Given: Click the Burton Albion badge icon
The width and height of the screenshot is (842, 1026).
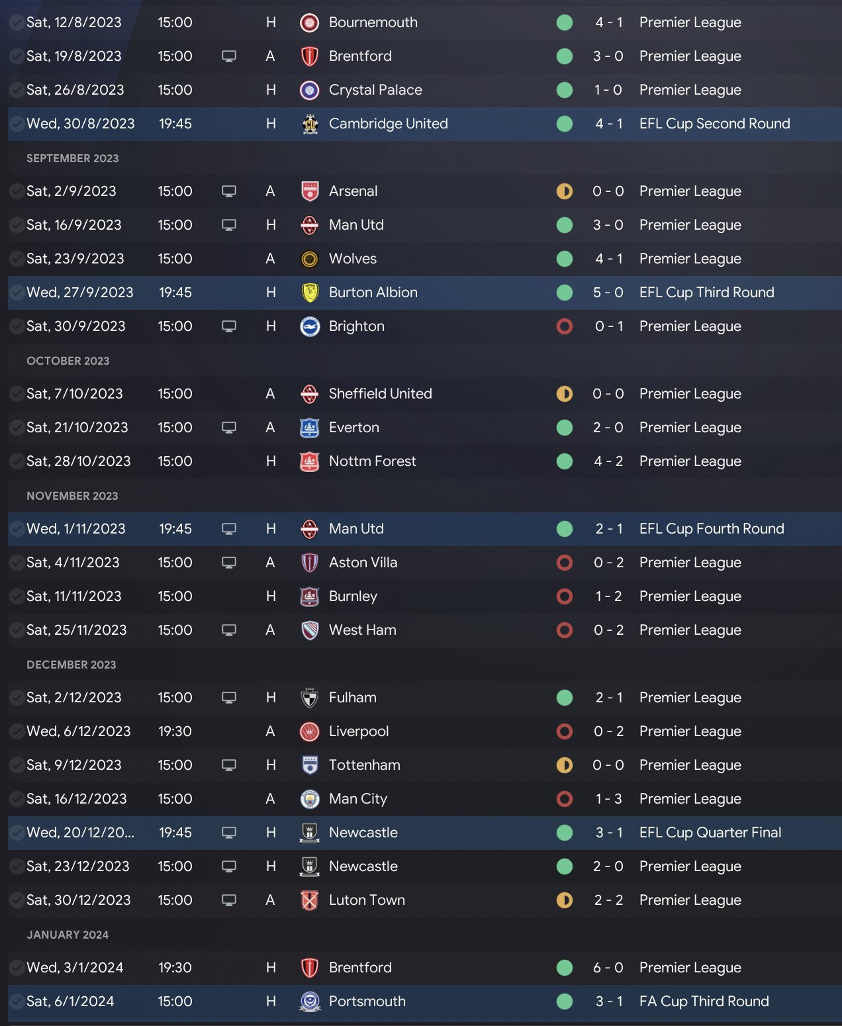Looking at the screenshot, I should (309, 293).
